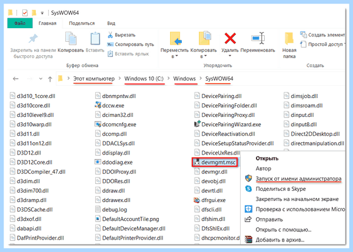Click the Вставить paste icon
The image size is (353, 252).
[x=95, y=38]
